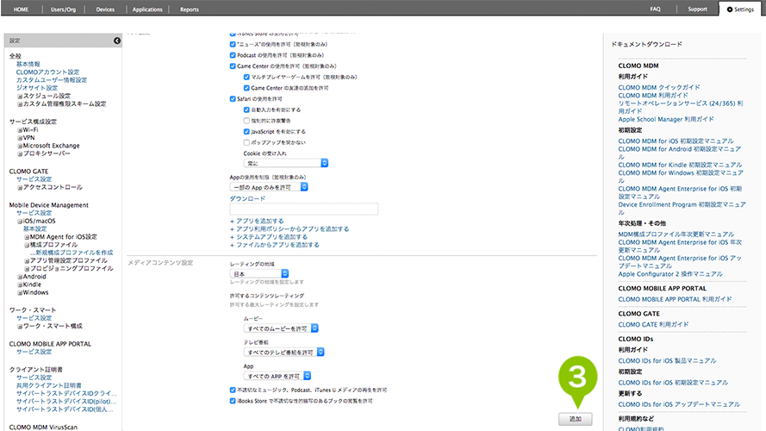Click the ダウンロード link
The width and height of the screenshot is (766, 431).
(x=247, y=198)
